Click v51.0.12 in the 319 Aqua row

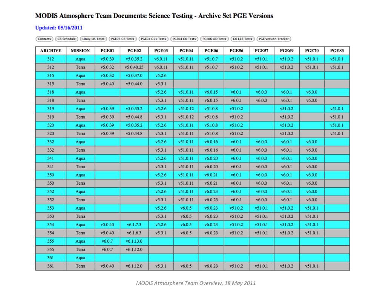coord(186,109)
